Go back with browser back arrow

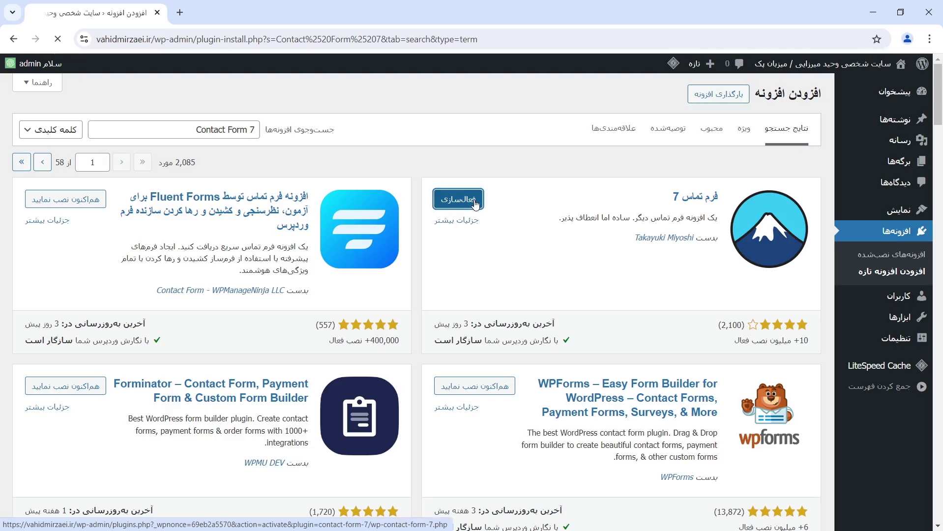(13, 39)
